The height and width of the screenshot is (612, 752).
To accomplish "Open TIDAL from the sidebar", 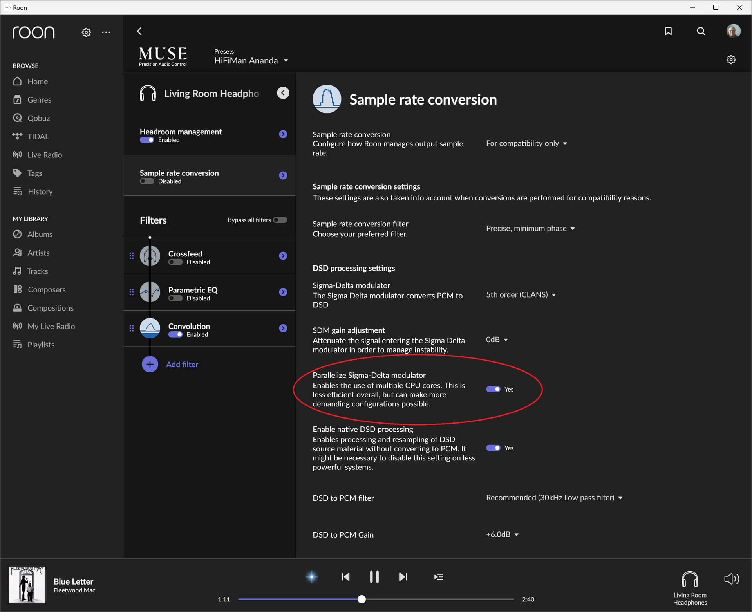I will tap(38, 136).
